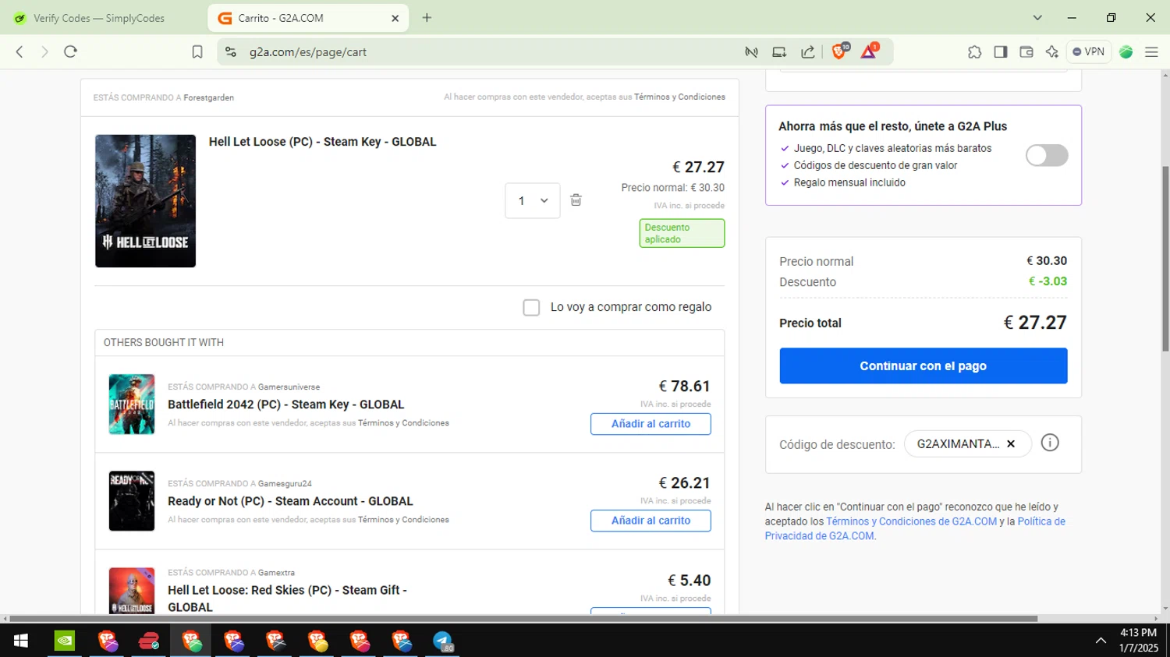The image size is (1170, 657).
Task: Click the 'OTHERS BOUGHT IT WITH' heading
Action: click(164, 342)
